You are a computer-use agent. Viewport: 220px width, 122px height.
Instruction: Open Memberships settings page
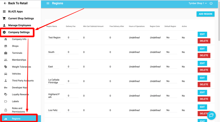[19, 60]
